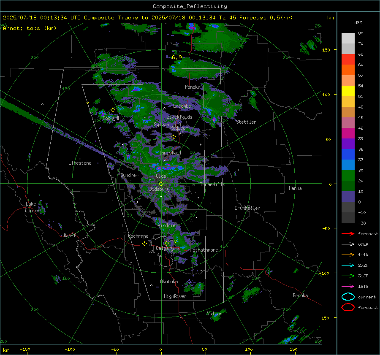380x355 pixels.
Task: Click the magenta 18TS arrow legend icon
Action: (x=348, y=287)
